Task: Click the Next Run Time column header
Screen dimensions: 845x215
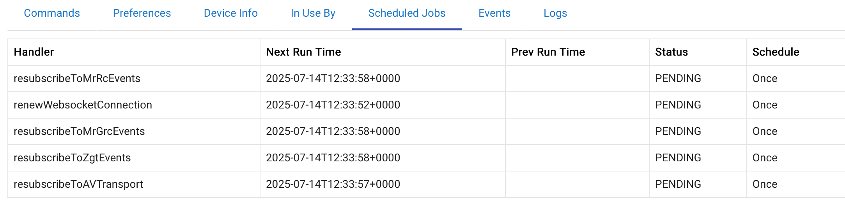Action: [x=303, y=52]
